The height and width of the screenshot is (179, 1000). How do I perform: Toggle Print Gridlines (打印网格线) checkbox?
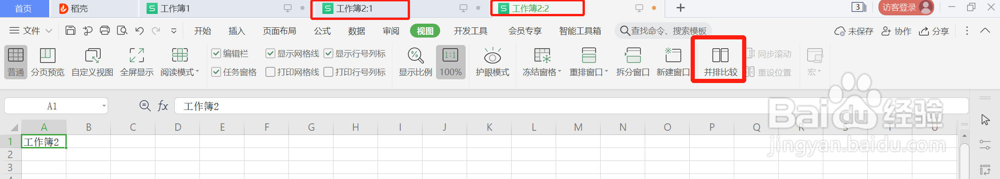point(270,72)
